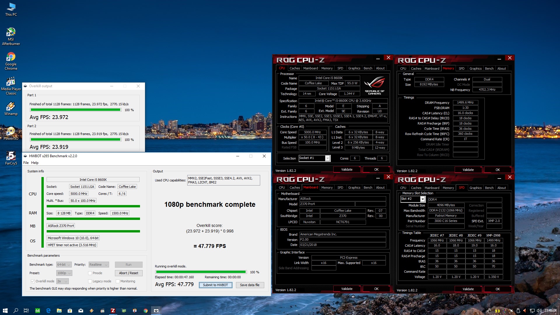Image resolution: width=560 pixels, height=315 pixels.
Task: Open PowerISO desktop shortcut
Action: [x=11, y=134]
